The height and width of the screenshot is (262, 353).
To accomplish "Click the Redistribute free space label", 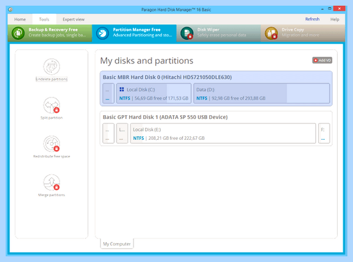I will click(52, 156).
